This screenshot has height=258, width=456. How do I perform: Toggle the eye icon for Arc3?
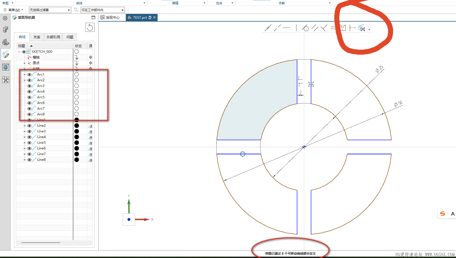click(29, 86)
